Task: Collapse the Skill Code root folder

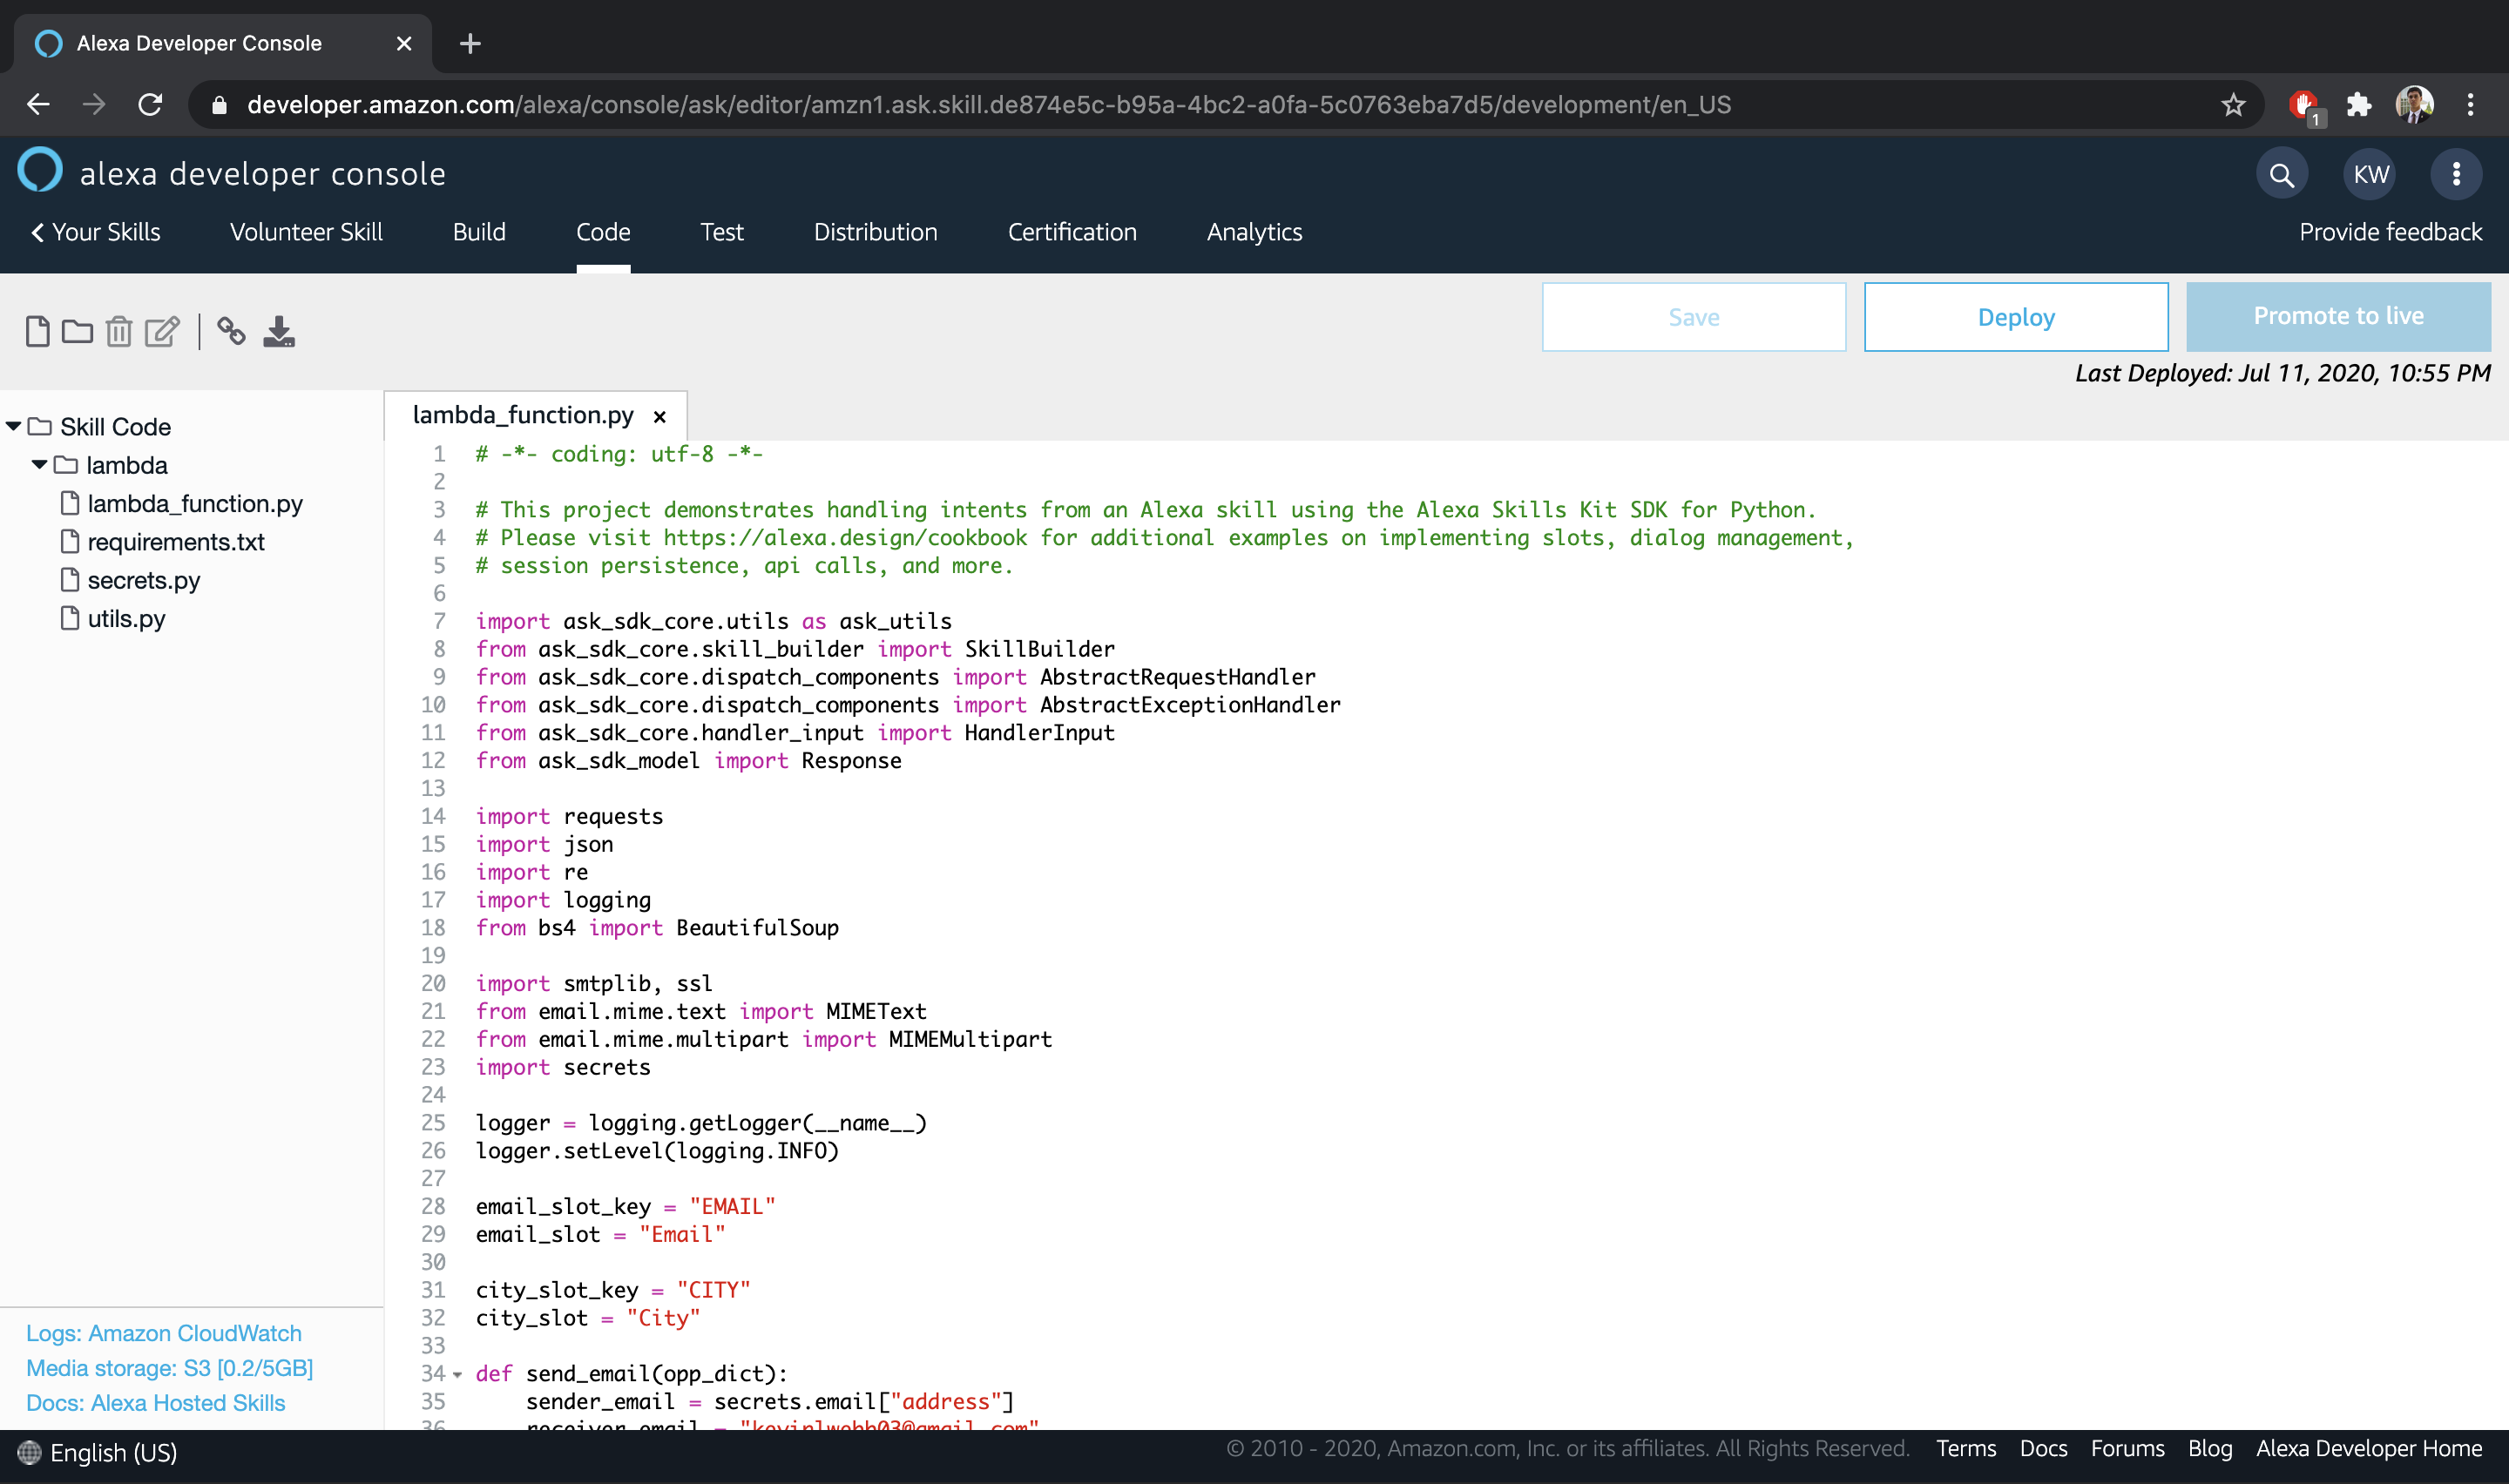Action: tap(14, 427)
